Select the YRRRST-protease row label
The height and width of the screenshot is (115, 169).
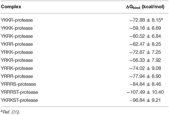click(19, 92)
